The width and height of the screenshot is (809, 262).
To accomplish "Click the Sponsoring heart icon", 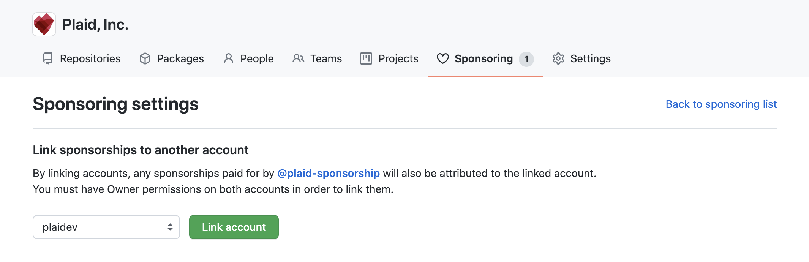I will coord(443,58).
